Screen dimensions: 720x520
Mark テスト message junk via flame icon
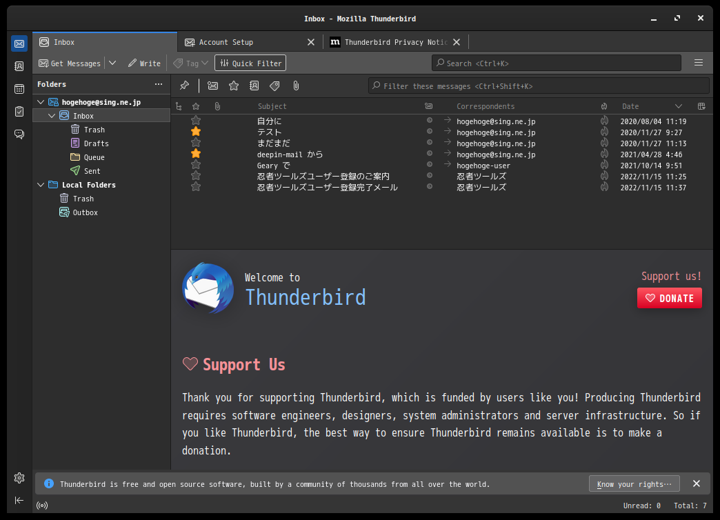coord(604,132)
